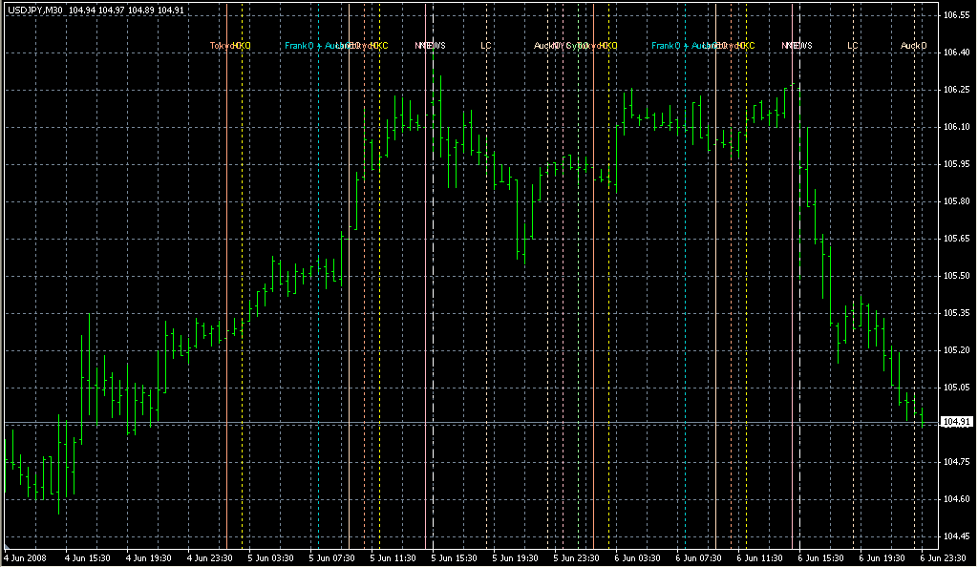Click the 5 Jun 23:30 time label
The height and width of the screenshot is (567, 978).
coord(577,557)
